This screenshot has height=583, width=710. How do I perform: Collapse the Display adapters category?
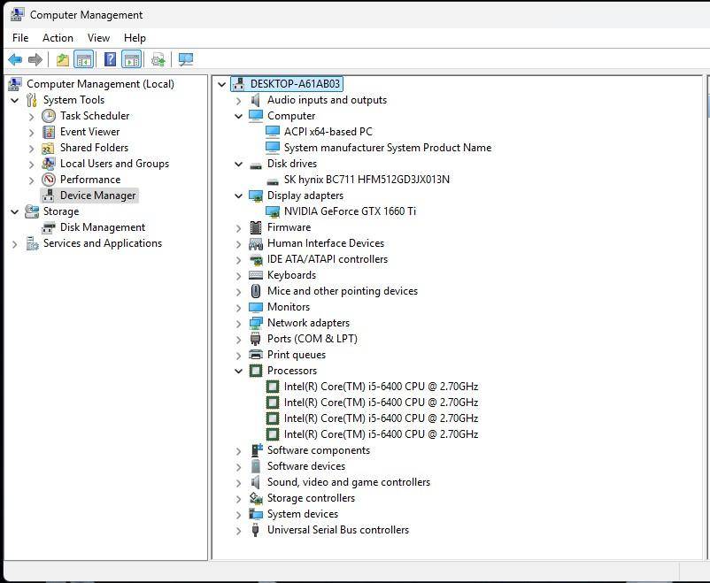[x=238, y=196]
